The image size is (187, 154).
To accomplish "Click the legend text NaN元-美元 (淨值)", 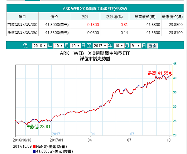I will pyautogui.click(x=51, y=147).
